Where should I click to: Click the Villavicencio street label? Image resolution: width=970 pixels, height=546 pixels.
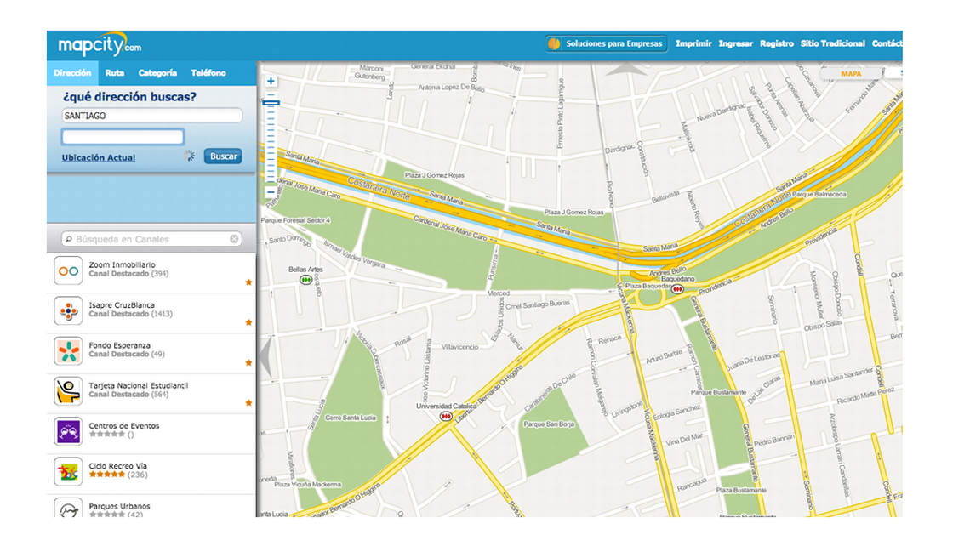(459, 347)
